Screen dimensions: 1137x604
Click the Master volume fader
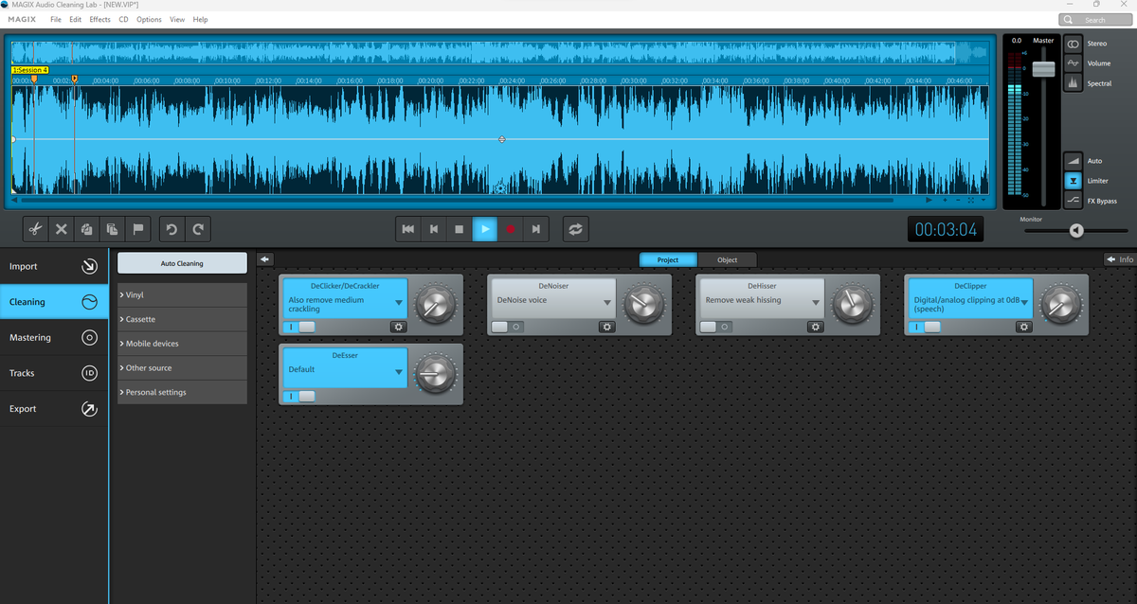coord(1043,69)
